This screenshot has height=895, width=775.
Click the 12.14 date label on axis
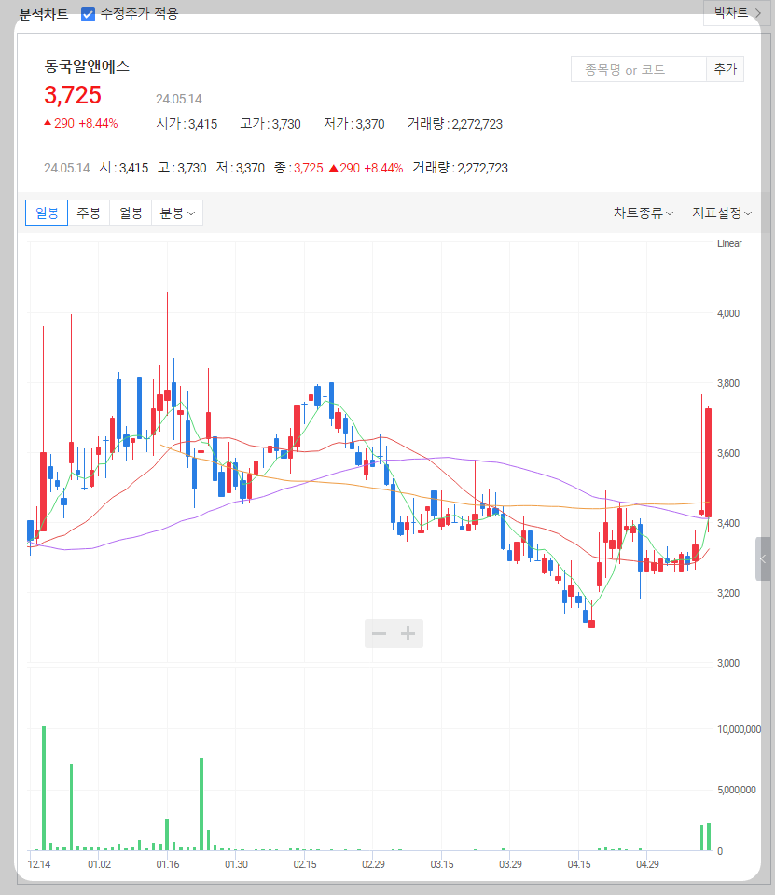click(39, 864)
